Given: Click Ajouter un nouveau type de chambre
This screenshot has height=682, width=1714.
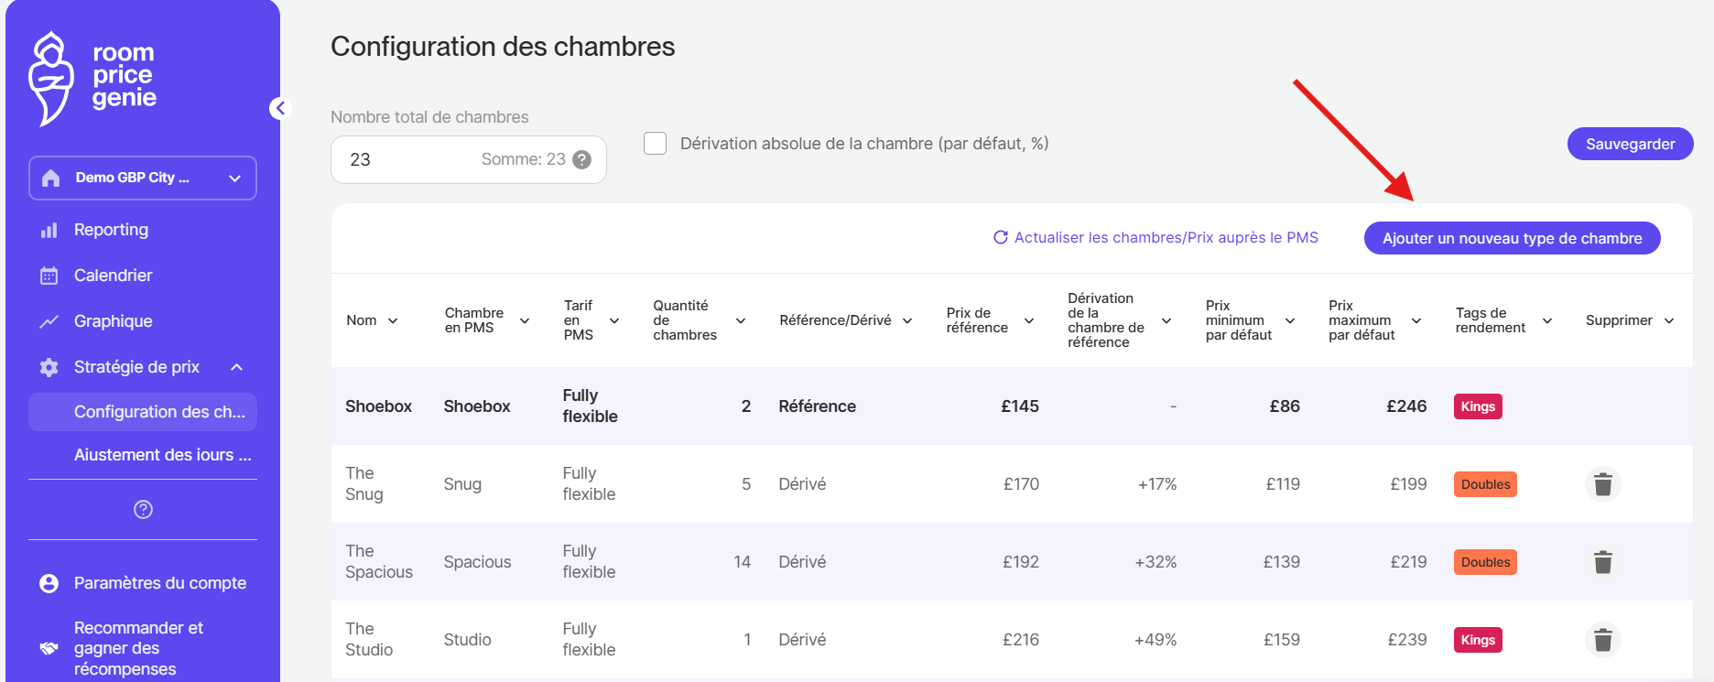Looking at the screenshot, I should click(1512, 238).
